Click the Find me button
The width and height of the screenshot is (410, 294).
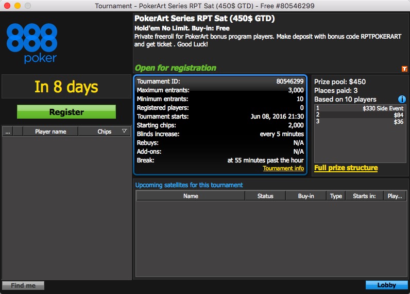coord(23,285)
